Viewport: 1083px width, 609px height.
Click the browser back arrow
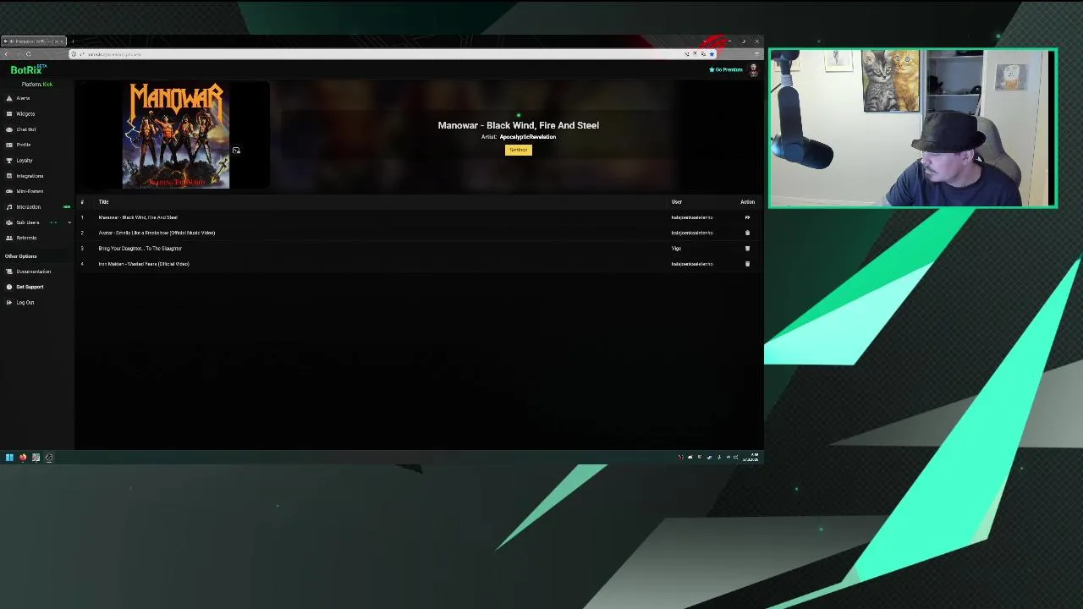tap(7, 54)
